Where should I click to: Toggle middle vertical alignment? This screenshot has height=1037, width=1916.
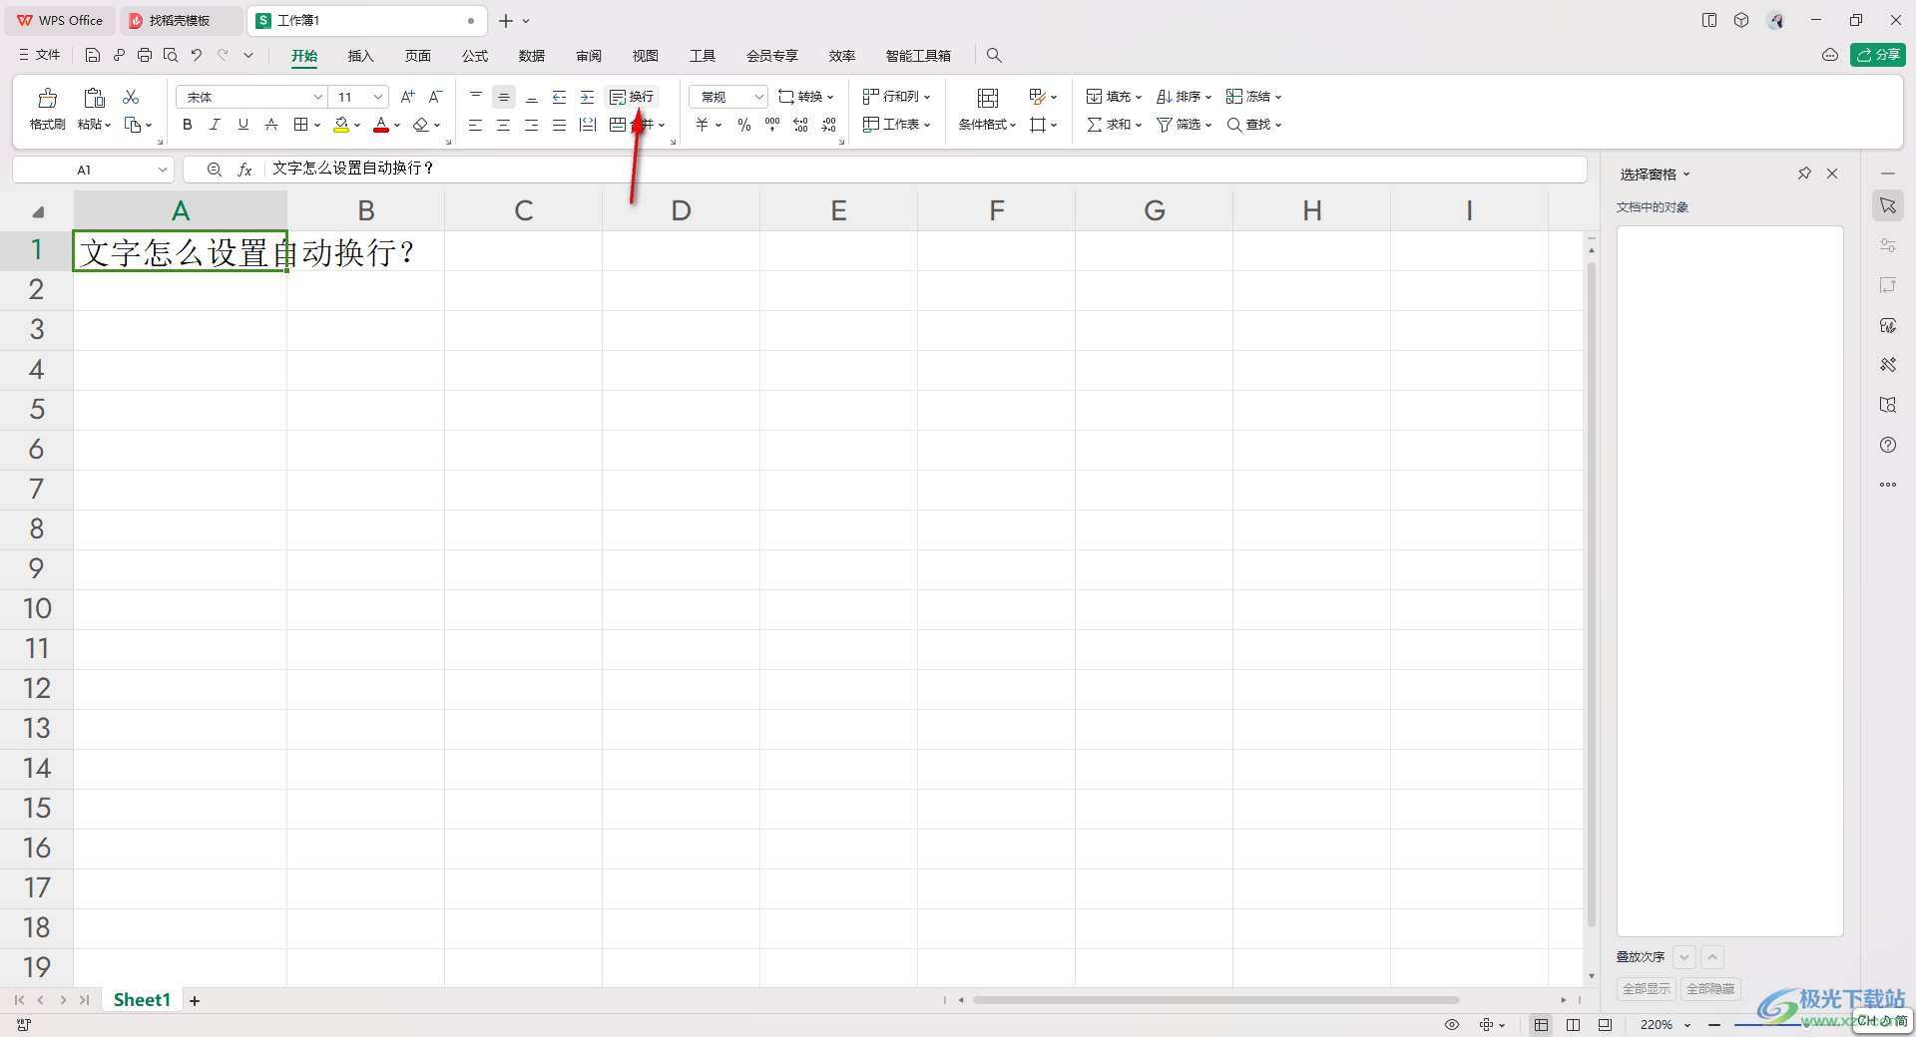tap(504, 97)
